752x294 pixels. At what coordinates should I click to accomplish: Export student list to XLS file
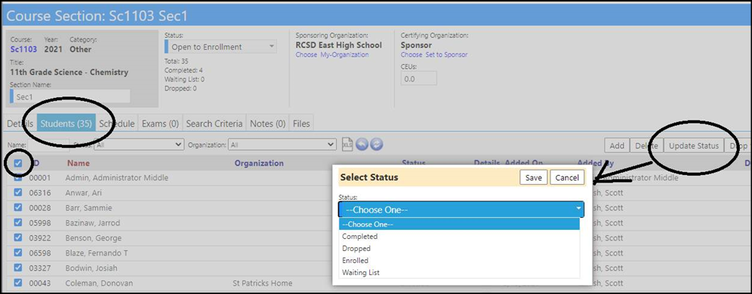347,145
